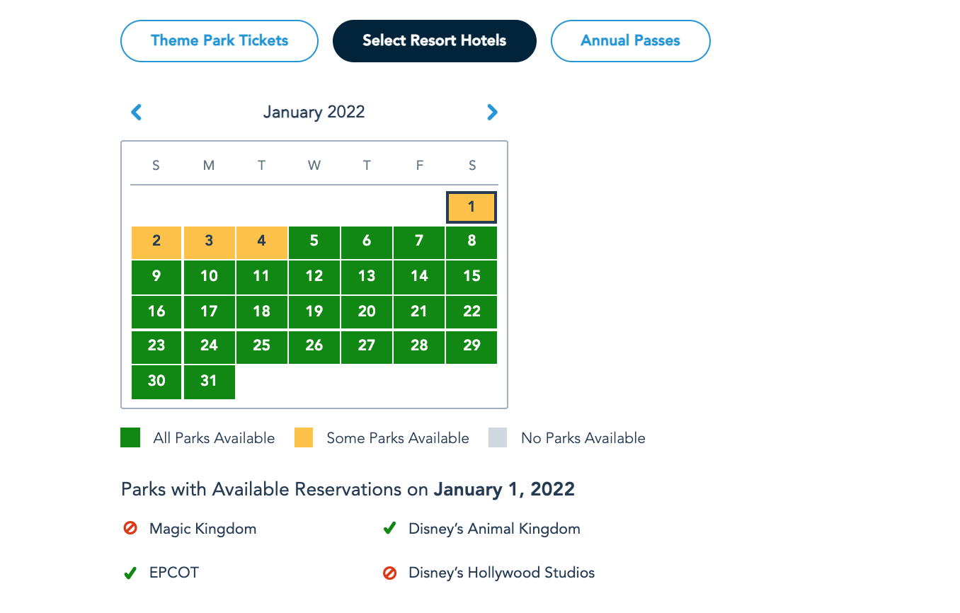
Task: Pick January 3 yellow date
Action: click(209, 242)
